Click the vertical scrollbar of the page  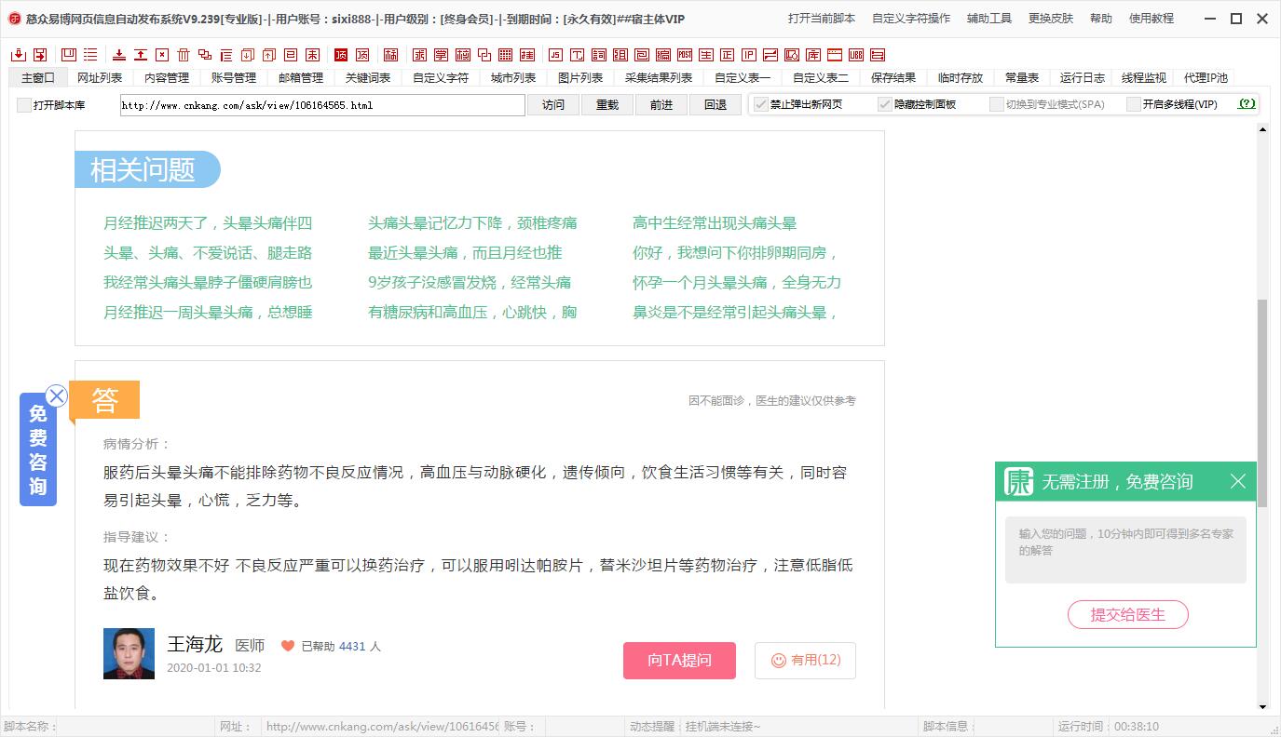[x=1262, y=403]
